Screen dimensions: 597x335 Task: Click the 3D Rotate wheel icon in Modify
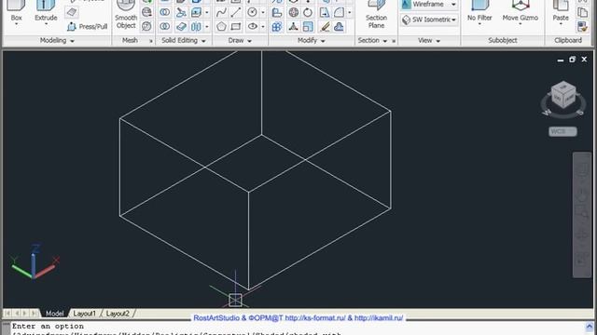click(x=293, y=12)
